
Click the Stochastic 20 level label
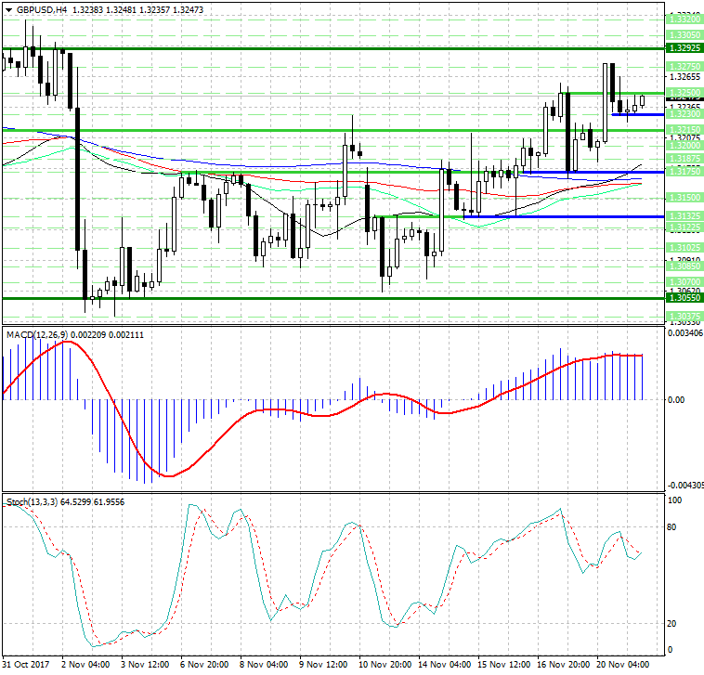click(x=673, y=623)
